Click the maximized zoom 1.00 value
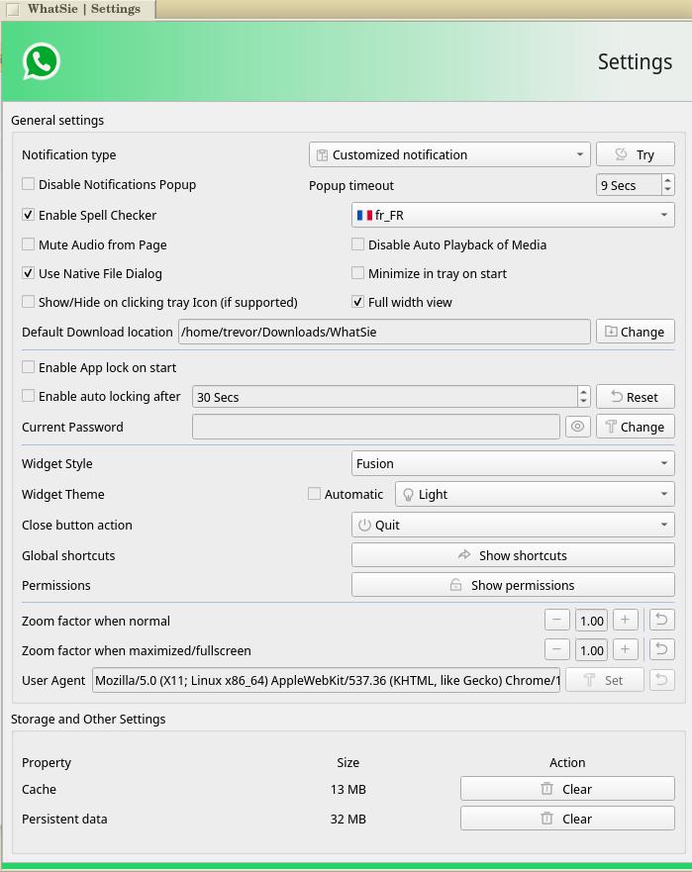 pyautogui.click(x=591, y=650)
